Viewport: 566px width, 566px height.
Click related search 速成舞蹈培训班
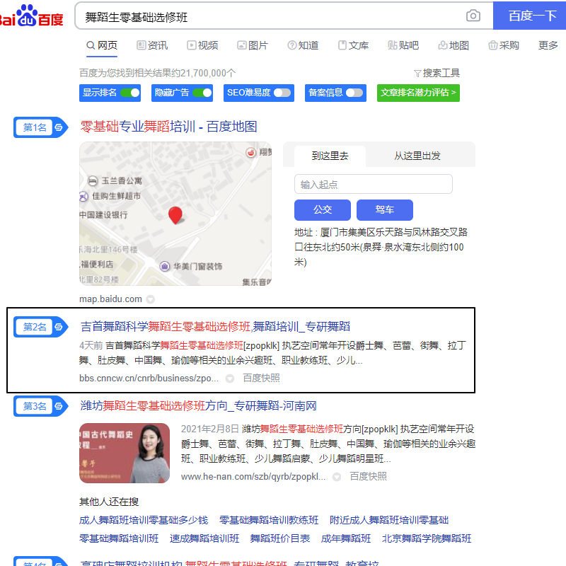(204, 538)
